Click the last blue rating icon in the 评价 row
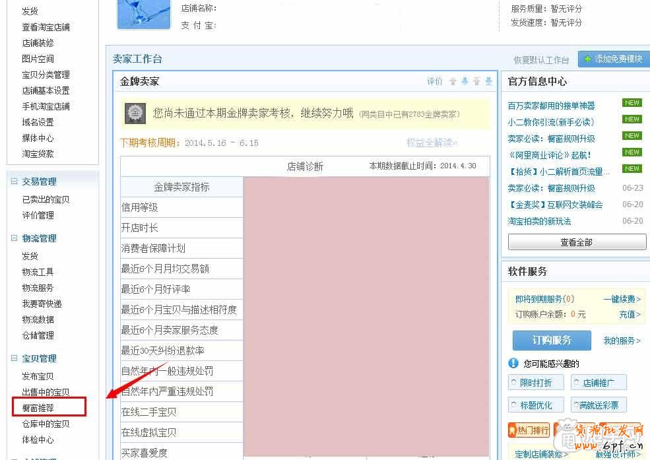This screenshot has height=460, width=650. [488, 81]
